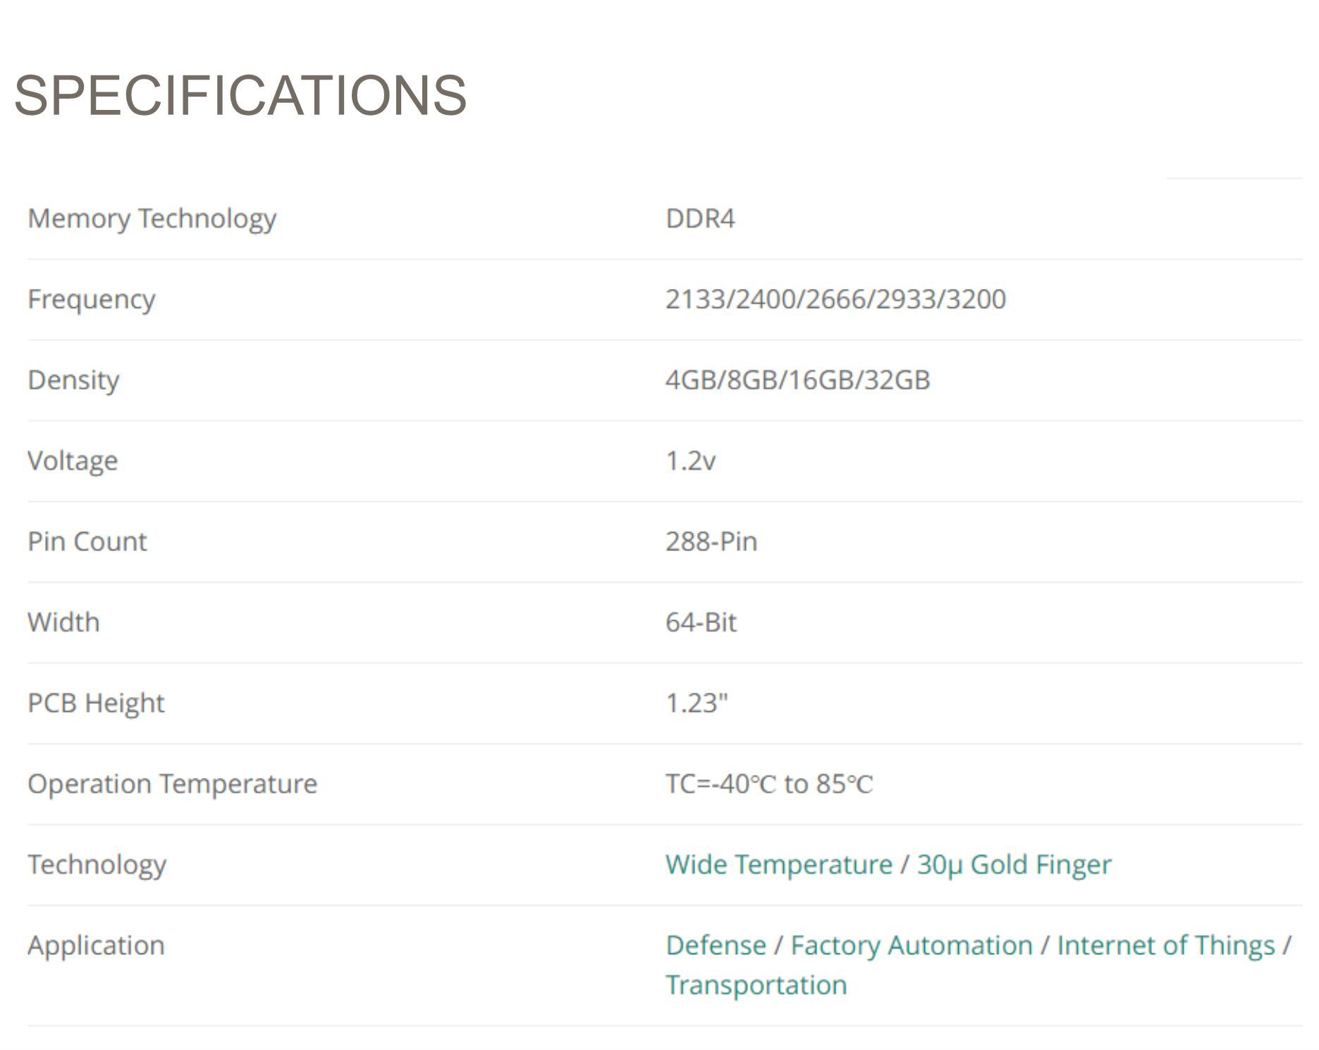The image size is (1319, 1050).
Task: Click the 64-Bit width value
Action: pyautogui.click(x=701, y=622)
